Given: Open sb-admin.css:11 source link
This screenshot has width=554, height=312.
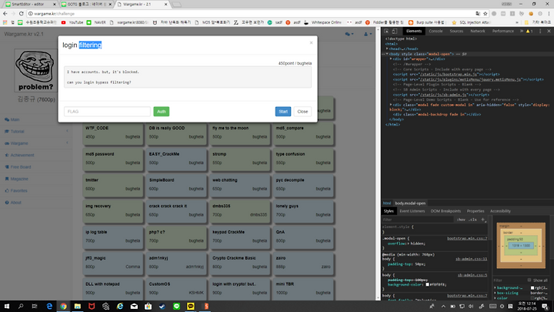Looking at the screenshot, I should (471, 260).
